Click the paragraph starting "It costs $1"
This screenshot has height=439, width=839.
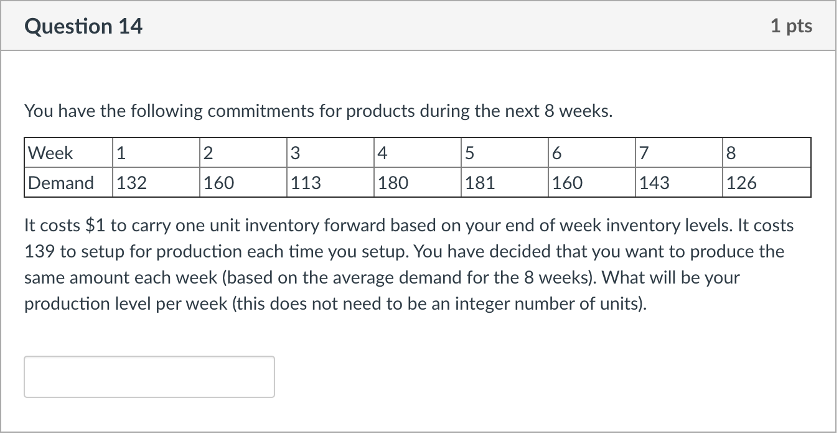(408, 265)
